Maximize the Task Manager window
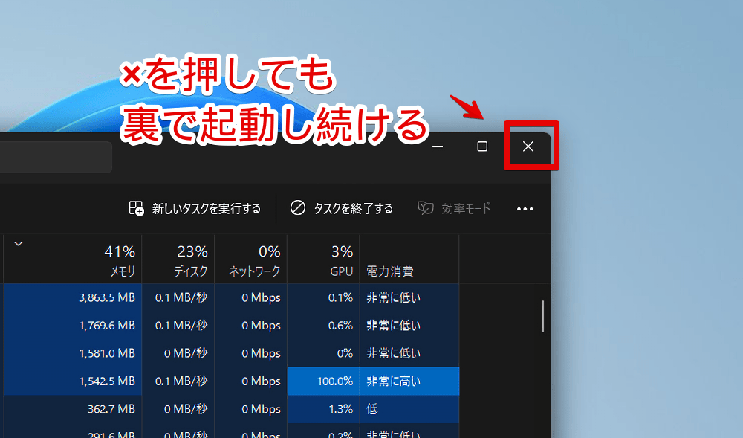 481,146
